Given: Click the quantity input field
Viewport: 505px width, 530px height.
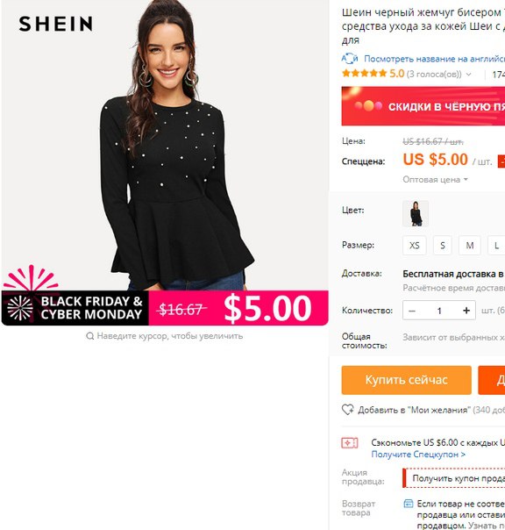Looking at the screenshot, I should pos(439,311).
